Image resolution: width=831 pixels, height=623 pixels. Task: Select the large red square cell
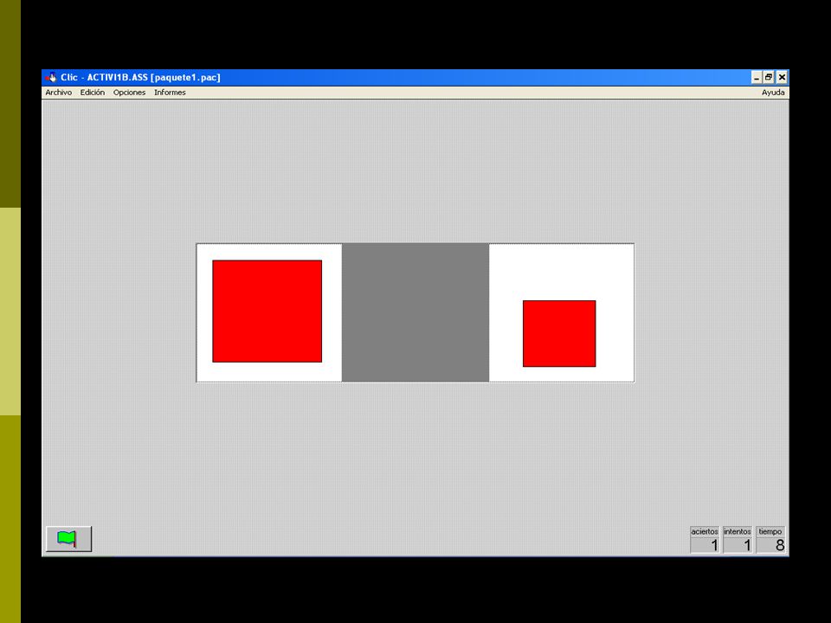point(269,312)
